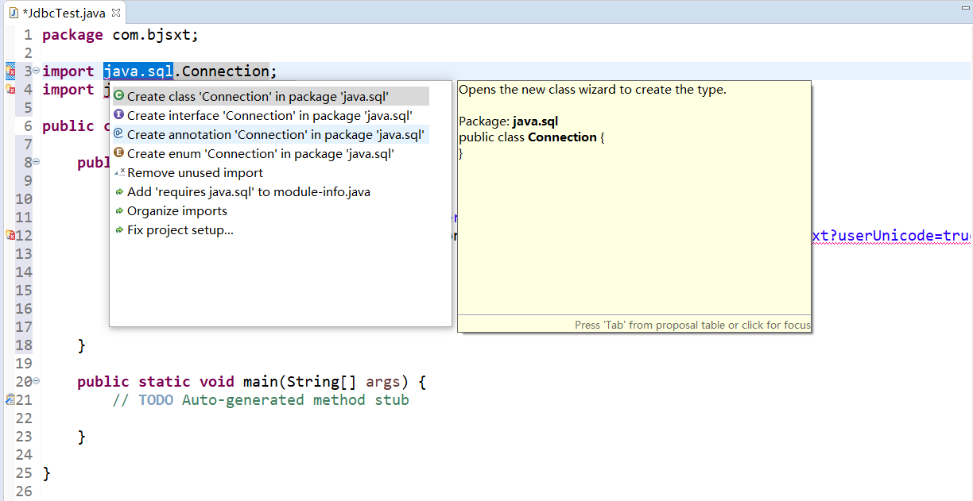Choose Create annotation 'Connection' in package 'java.sql'
The height and width of the screenshot is (501, 973).
[271, 134]
